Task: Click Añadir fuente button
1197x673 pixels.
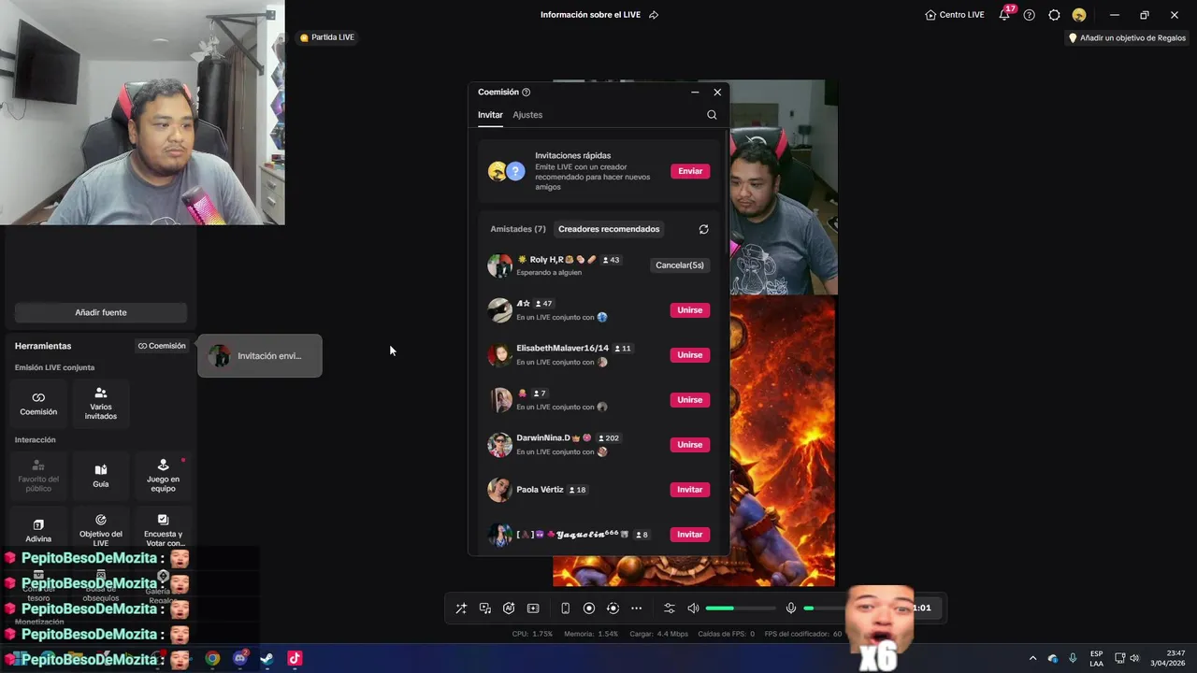Action: click(101, 312)
